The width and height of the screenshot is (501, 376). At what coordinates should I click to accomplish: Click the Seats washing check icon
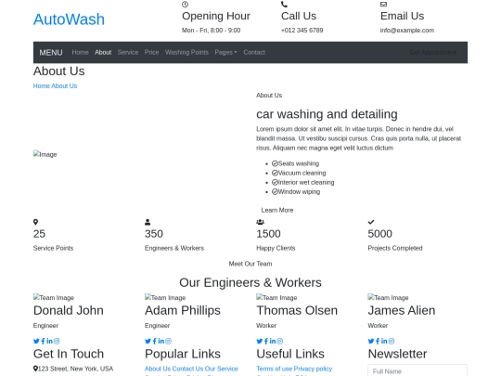(275, 163)
